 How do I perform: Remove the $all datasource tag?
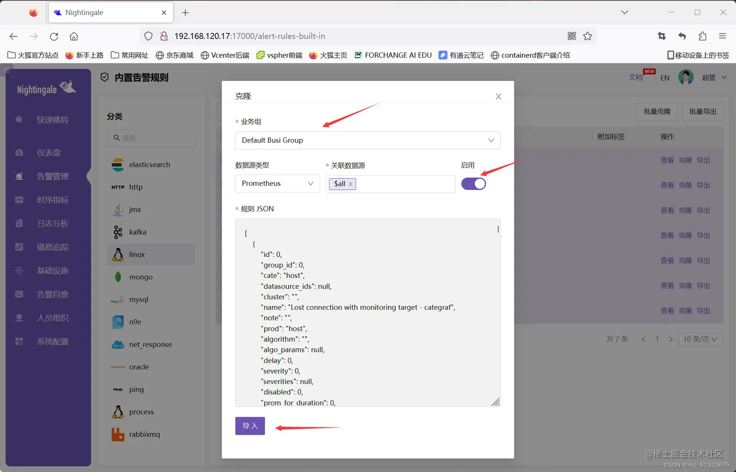coord(350,184)
